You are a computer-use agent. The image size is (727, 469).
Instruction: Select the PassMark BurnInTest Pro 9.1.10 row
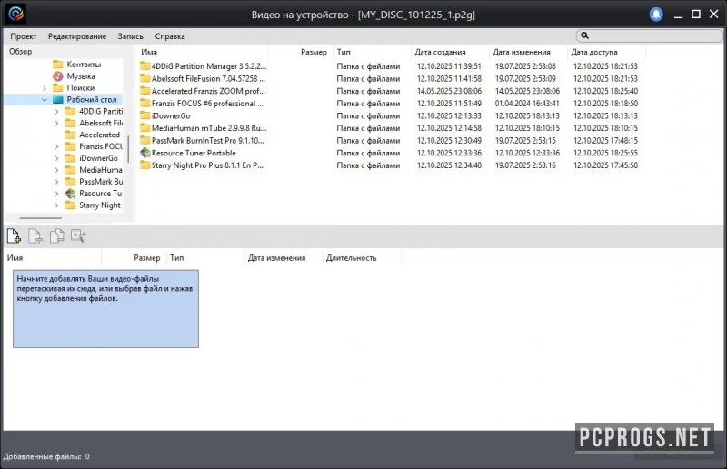[389, 140]
